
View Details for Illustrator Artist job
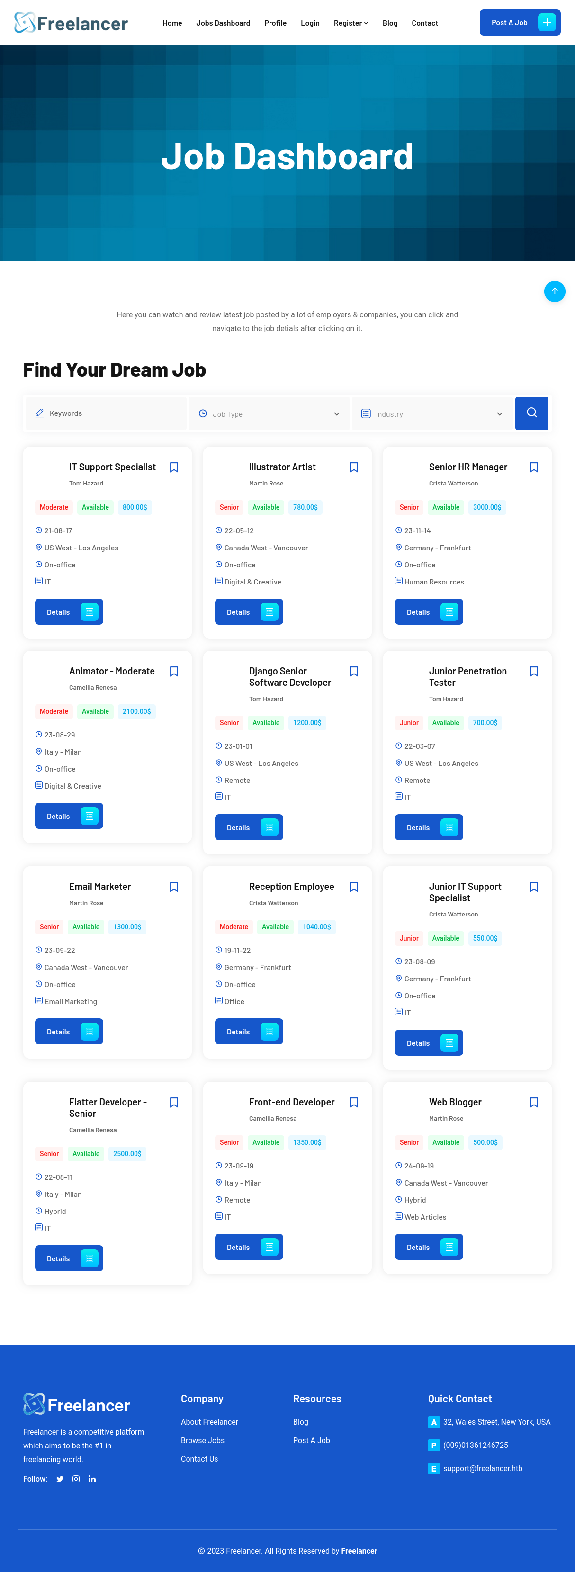click(x=249, y=612)
